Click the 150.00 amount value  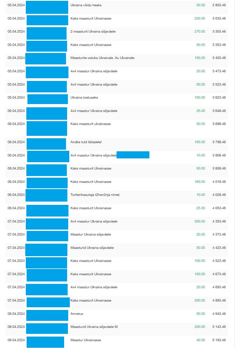pos(200,274)
